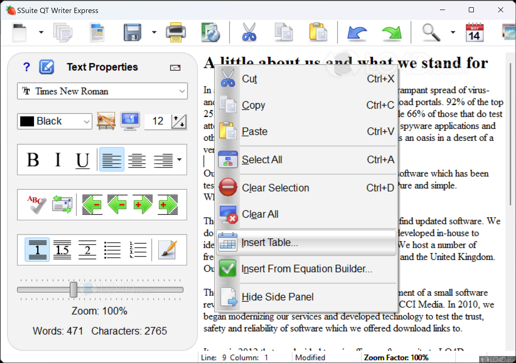Screen dimensions: 516x363
Task: Click Select All in context menu
Action: click(262, 160)
